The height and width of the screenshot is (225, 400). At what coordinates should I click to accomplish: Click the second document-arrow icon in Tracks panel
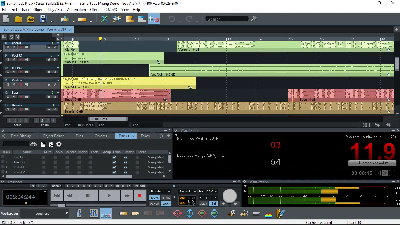51,144
